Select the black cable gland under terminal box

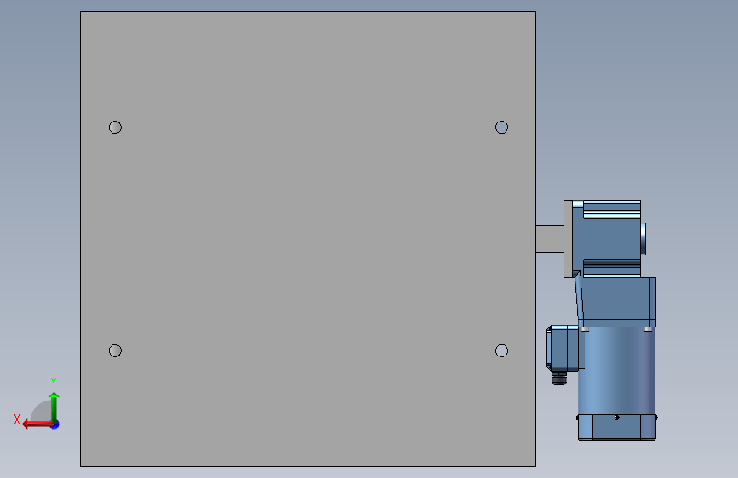point(558,378)
